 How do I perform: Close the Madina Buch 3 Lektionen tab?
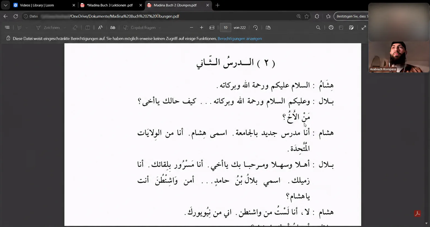tap(141, 5)
